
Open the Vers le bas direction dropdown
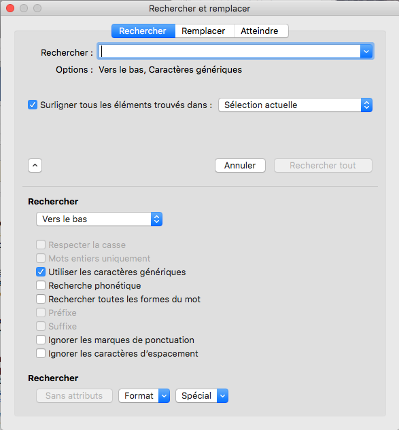[99, 219]
